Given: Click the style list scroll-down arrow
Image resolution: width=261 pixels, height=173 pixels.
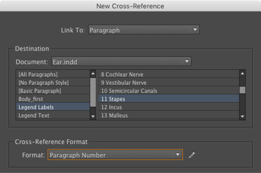Looking at the screenshot, I should pos(93,116).
